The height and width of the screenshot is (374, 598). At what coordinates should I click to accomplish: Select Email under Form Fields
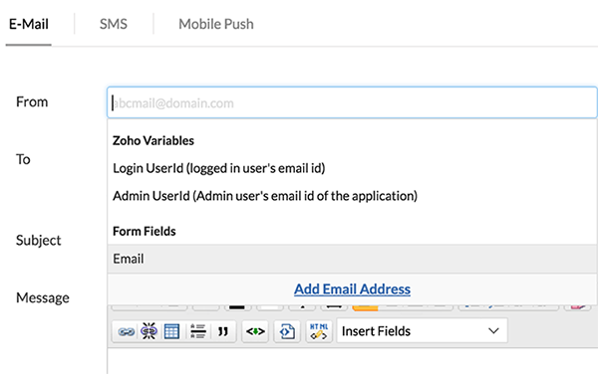[x=352, y=259]
